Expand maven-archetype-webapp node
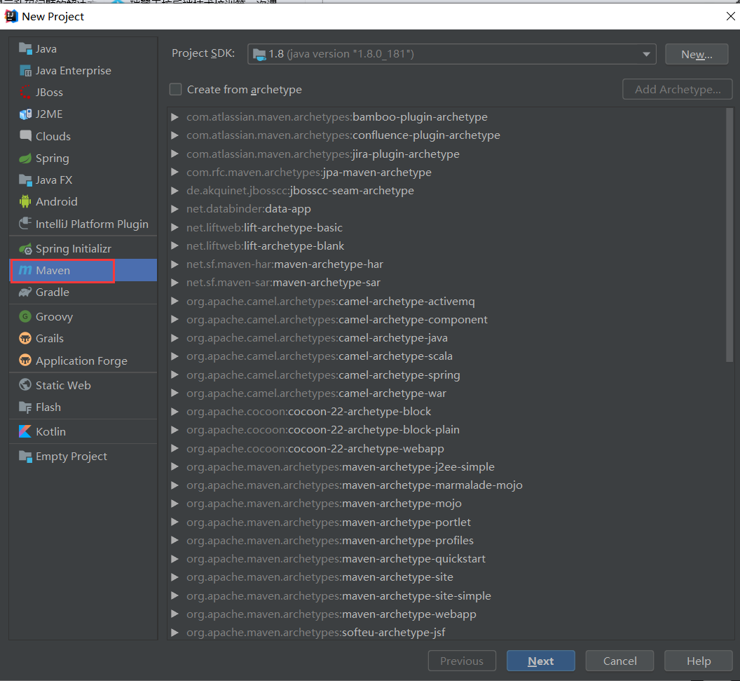Image resolution: width=740 pixels, height=681 pixels. tap(174, 614)
